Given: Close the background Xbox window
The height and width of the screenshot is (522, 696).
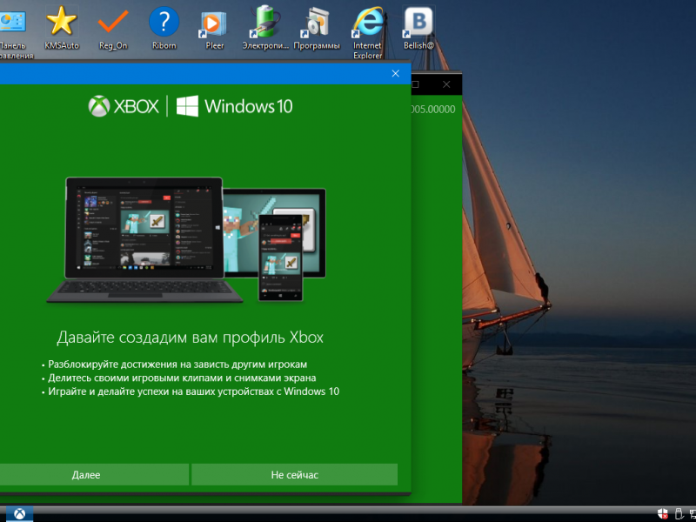Looking at the screenshot, I should coord(446,84).
